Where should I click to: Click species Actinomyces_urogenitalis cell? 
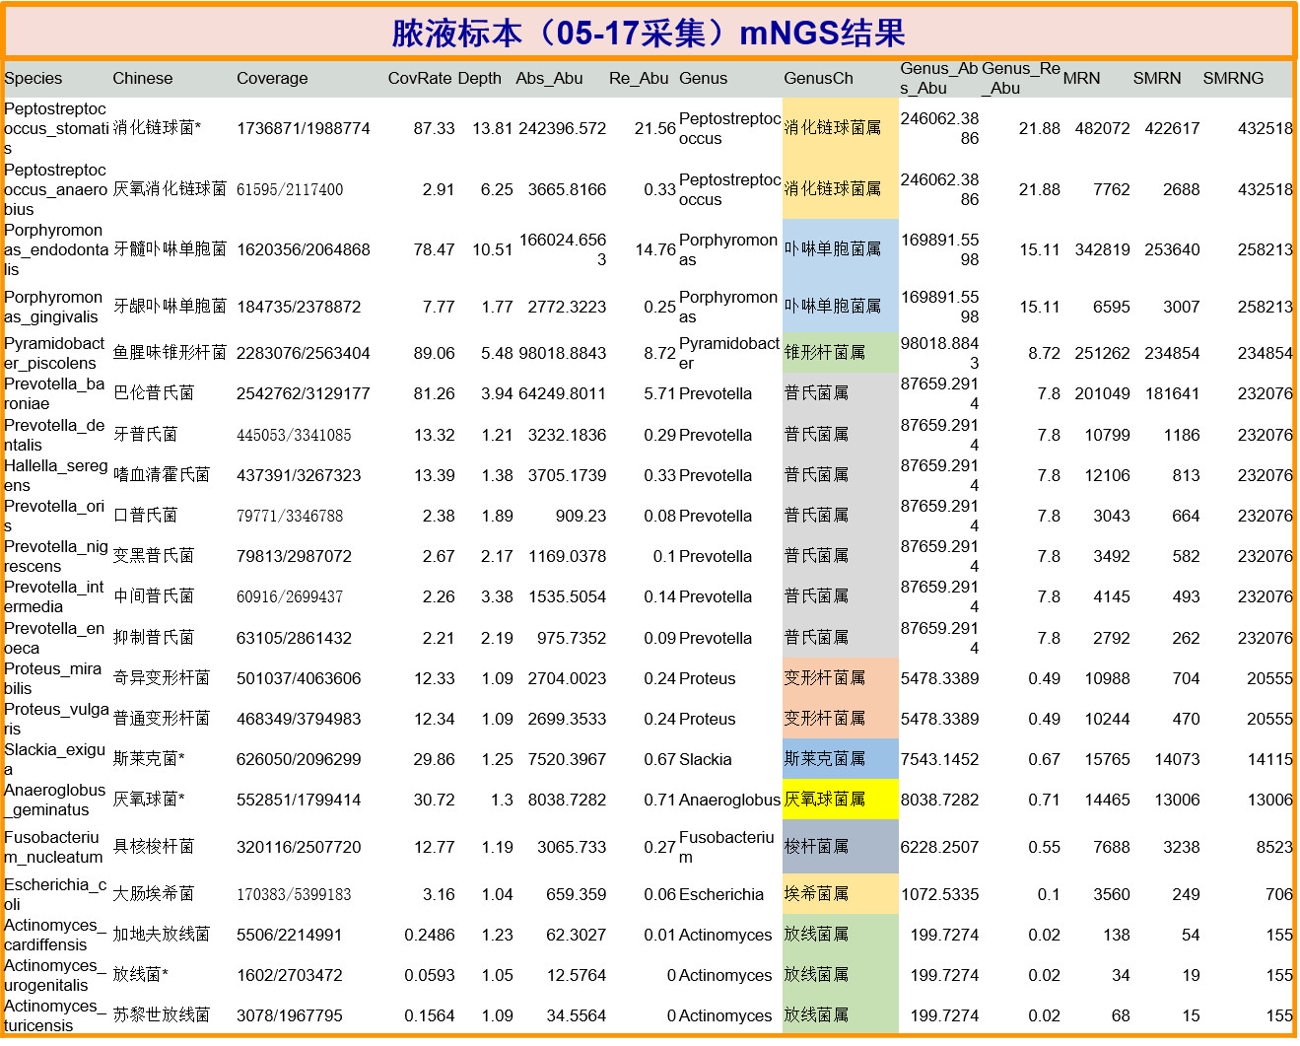[54, 975]
